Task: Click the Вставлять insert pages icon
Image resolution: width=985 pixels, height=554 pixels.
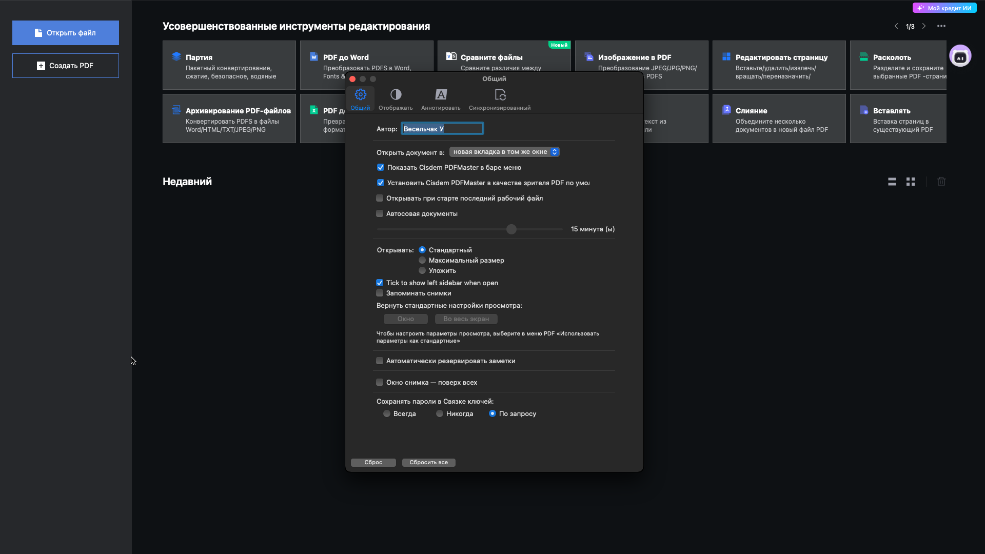Action: click(x=864, y=110)
